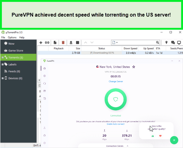Select Game Store in sidebar
Image resolution: width=183 pixels, height=148 pixels.
pos(18,51)
